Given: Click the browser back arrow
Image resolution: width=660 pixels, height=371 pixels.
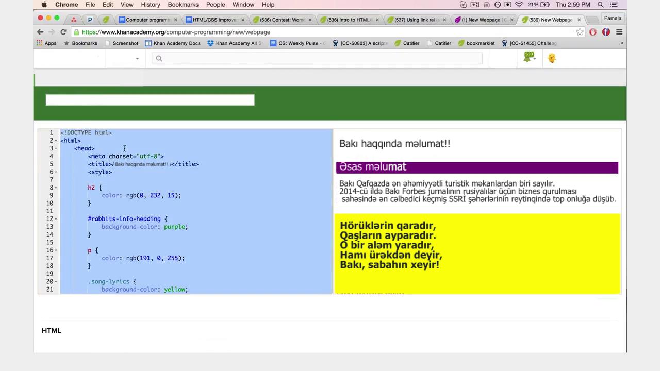Looking at the screenshot, I should (40, 32).
